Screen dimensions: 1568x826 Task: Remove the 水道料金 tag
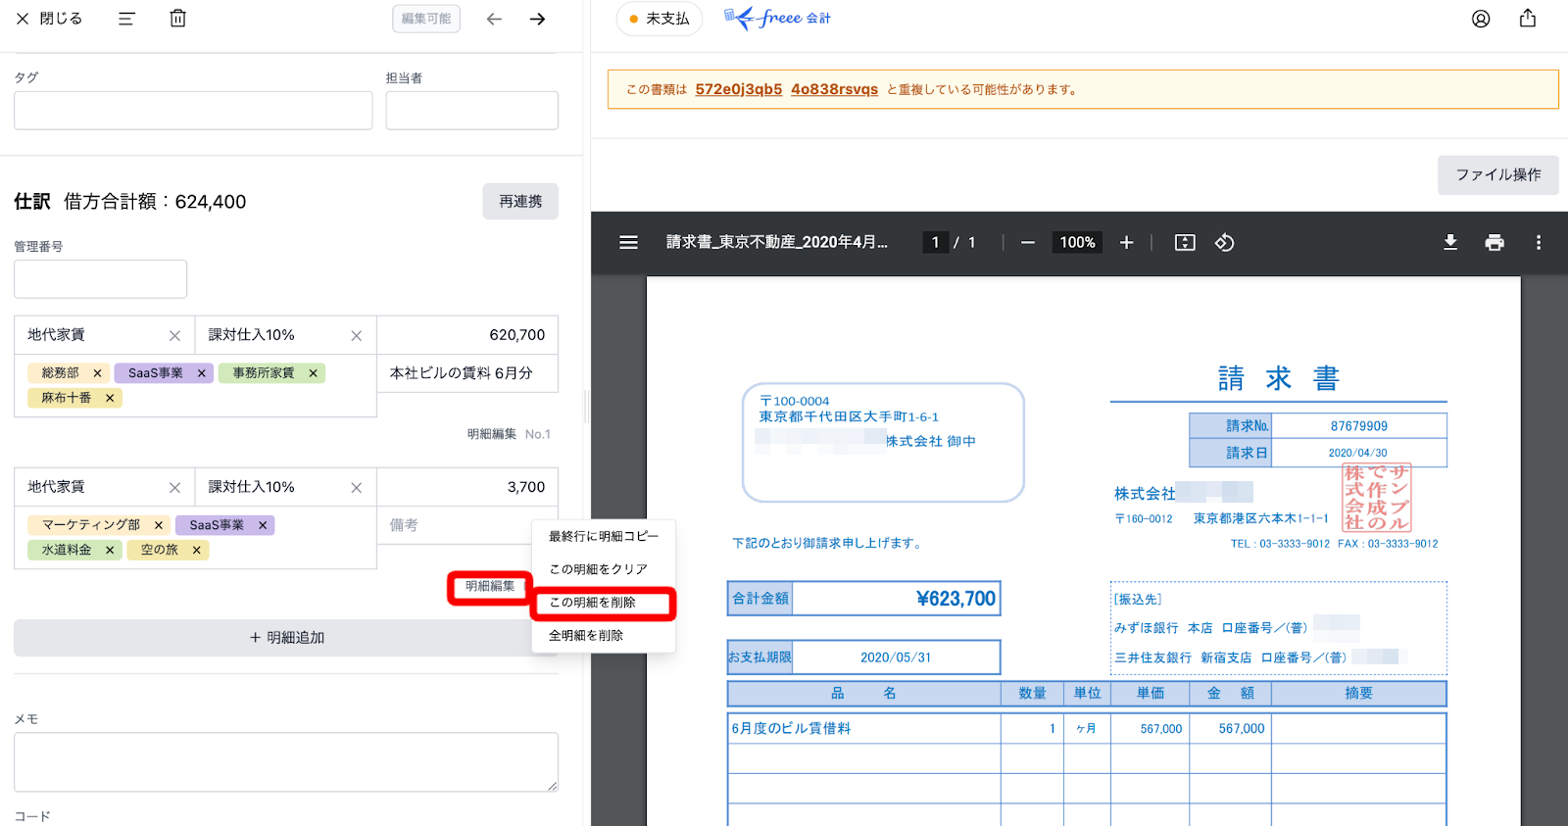point(110,550)
